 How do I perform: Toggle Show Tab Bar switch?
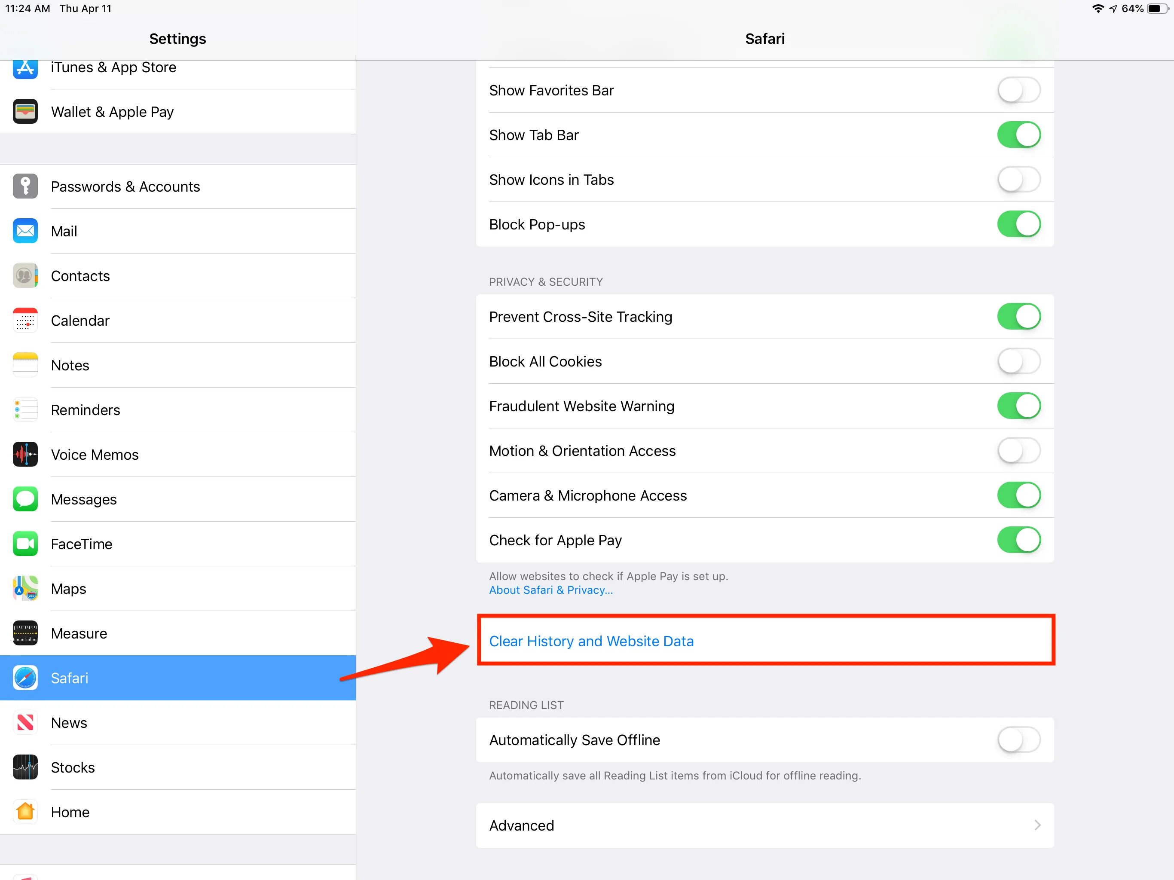pyautogui.click(x=1018, y=134)
